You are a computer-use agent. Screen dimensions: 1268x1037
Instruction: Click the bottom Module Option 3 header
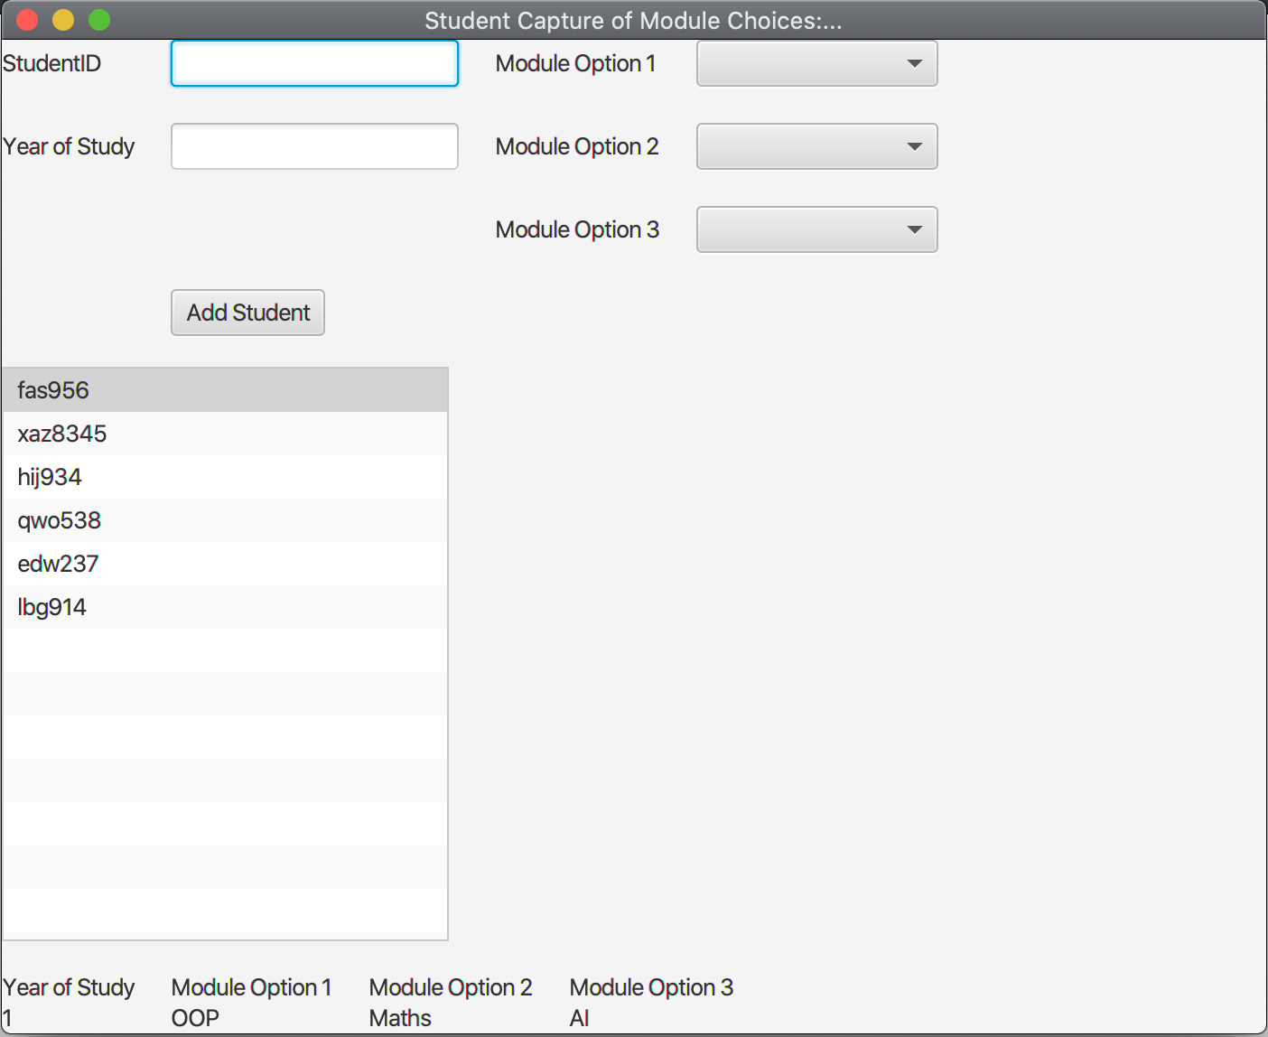click(651, 987)
